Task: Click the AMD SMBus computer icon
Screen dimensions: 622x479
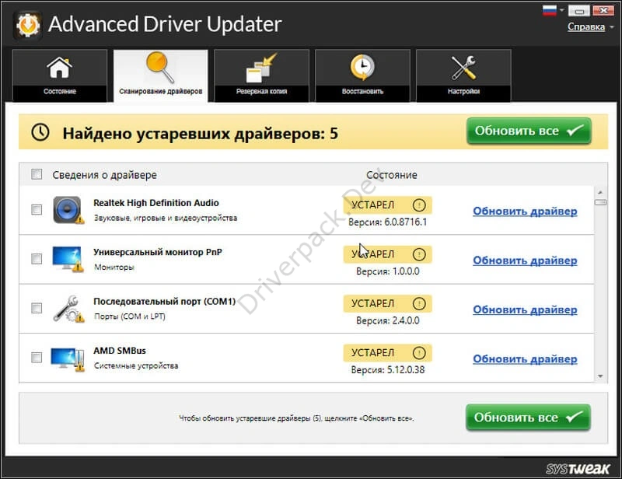Action: (68, 359)
